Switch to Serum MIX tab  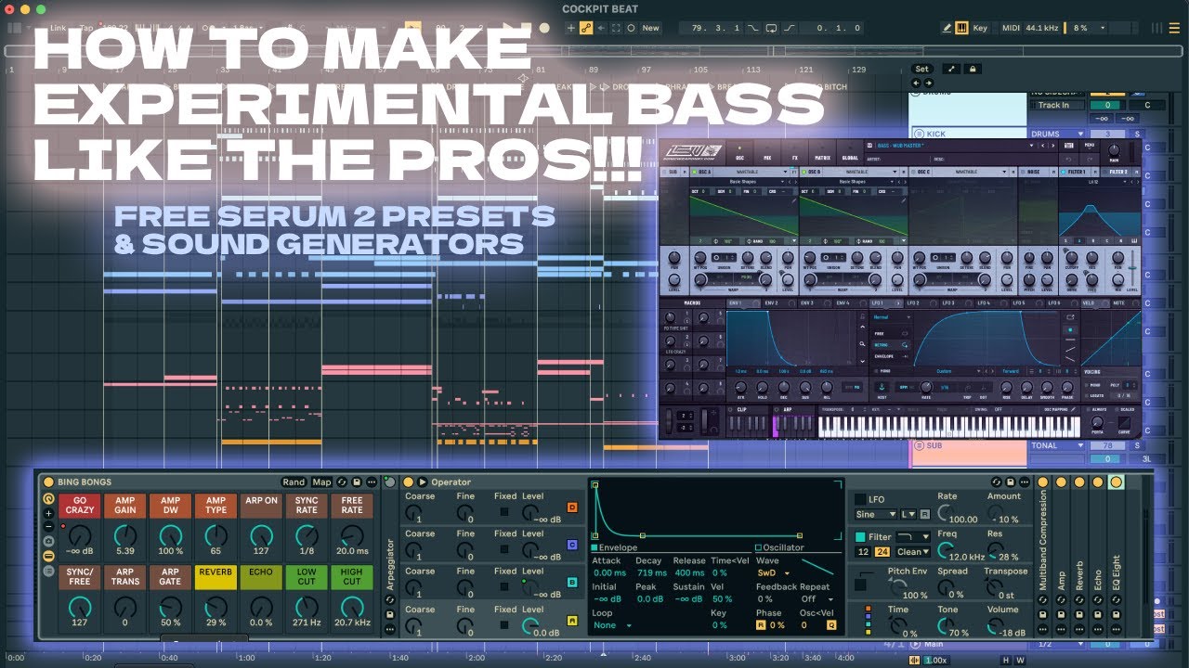click(x=767, y=158)
